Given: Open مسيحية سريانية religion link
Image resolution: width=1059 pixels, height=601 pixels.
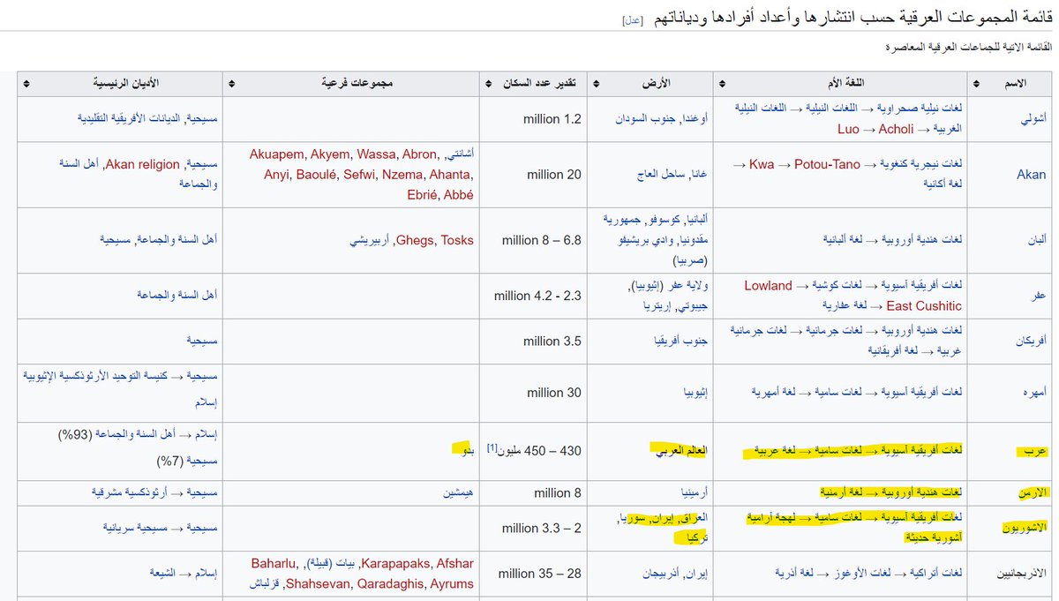Looking at the screenshot, I should tap(137, 528).
